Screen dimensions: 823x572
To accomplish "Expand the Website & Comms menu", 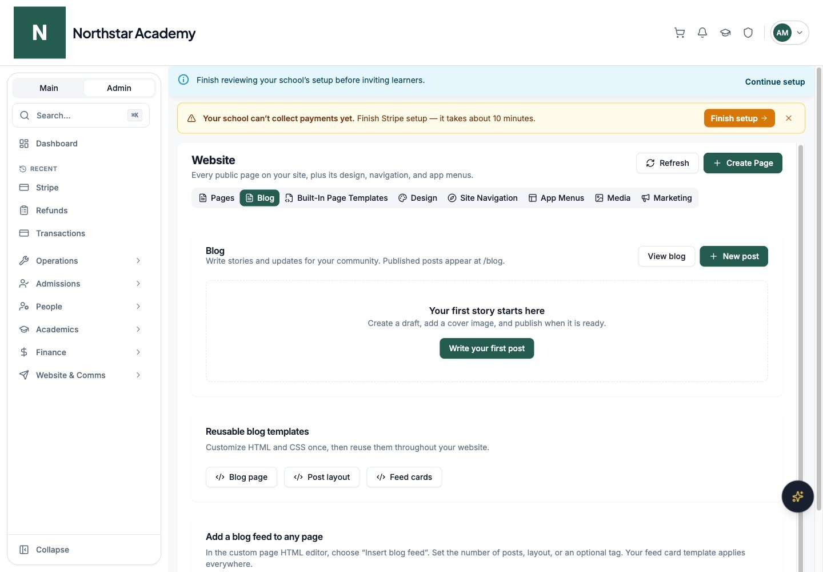I will click(x=81, y=375).
